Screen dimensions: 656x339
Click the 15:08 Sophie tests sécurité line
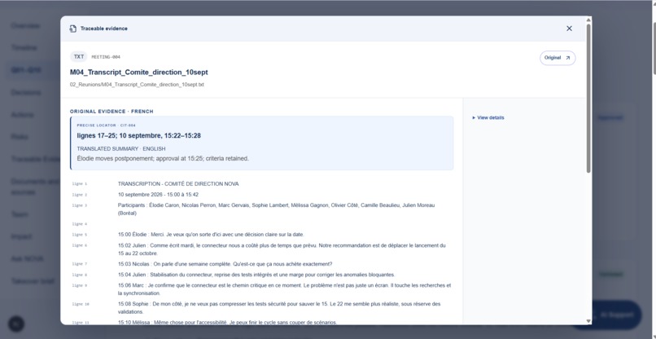coord(279,308)
